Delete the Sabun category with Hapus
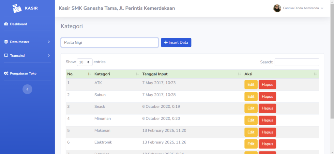The image size is (334, 154). click(x=267, y=96)
